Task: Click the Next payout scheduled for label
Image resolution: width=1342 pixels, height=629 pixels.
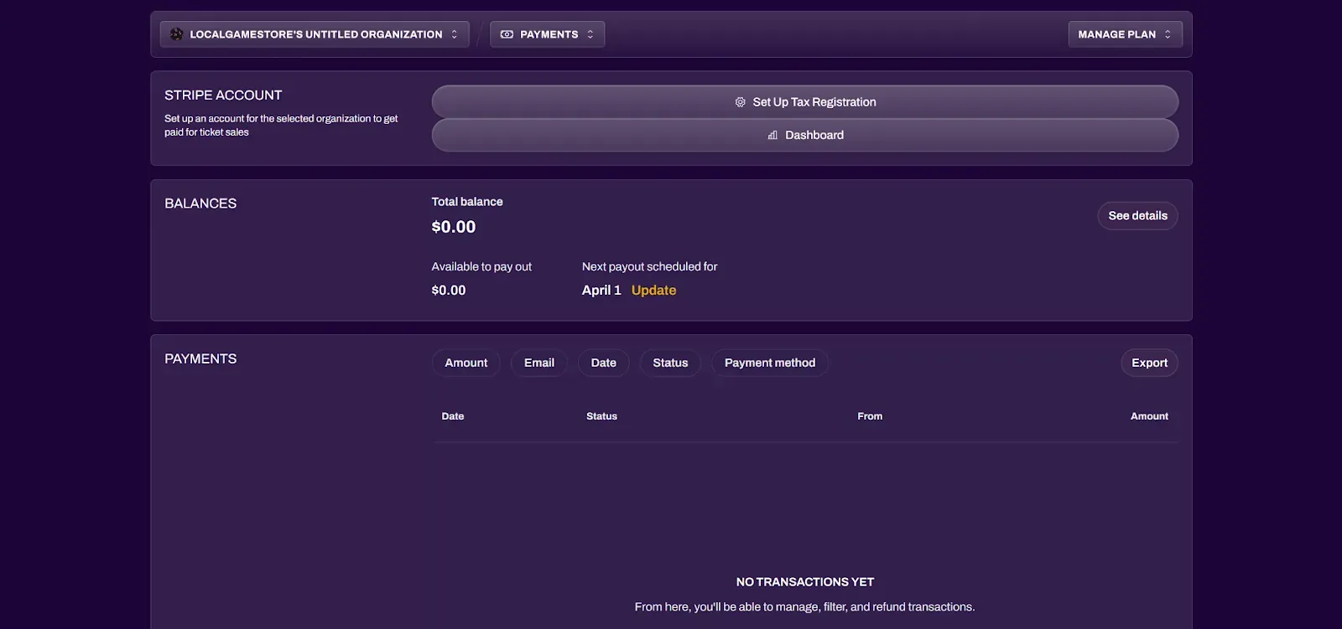Action: coord(650,266)
